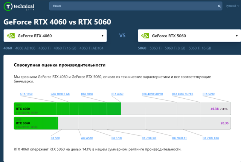This screenshot has width=241, height=162.
Task: Click the RX 7600 XT marker link
Action: click(x=149, y=138)
